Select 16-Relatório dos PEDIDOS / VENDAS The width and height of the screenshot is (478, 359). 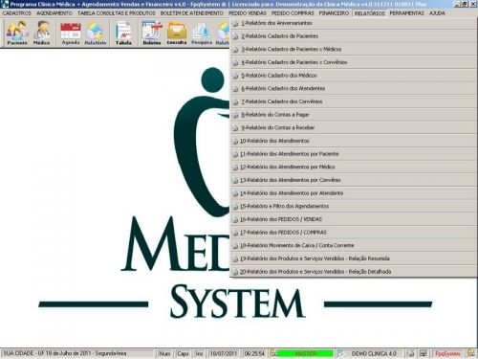[353, 219]
